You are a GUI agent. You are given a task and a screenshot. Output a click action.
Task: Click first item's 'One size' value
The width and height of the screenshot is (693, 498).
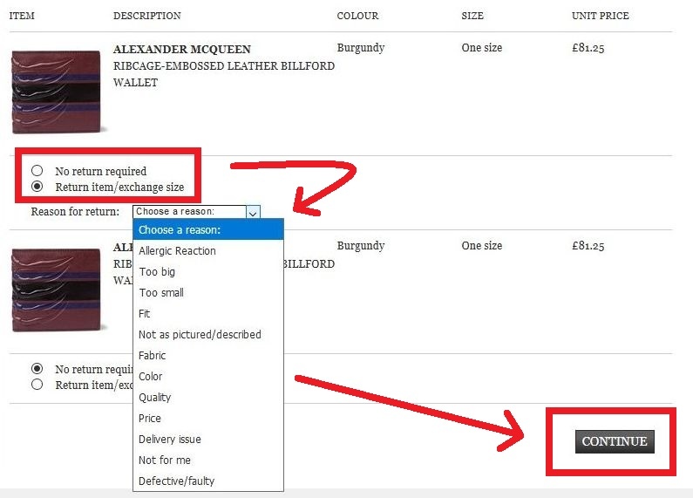point(482,48)
